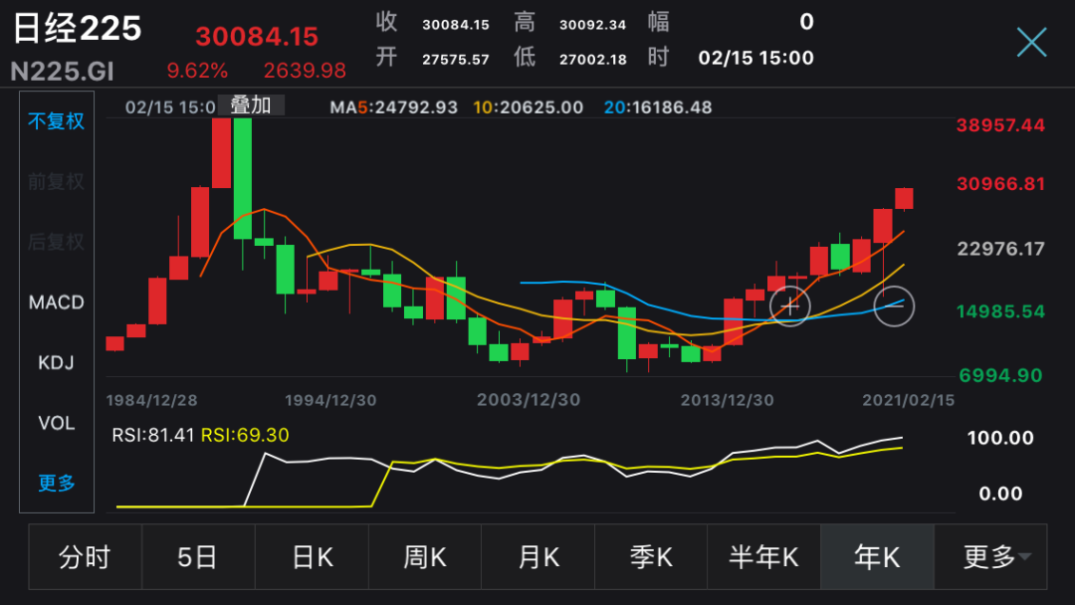The height and width of the screenshot is (605, 1075).
Task: Click the 1984/12/28 date axis label
Action: click(x=151, y=400)
